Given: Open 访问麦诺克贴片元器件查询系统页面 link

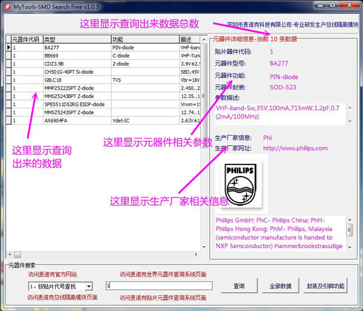Looking at the screenshot, I should 163,298.
